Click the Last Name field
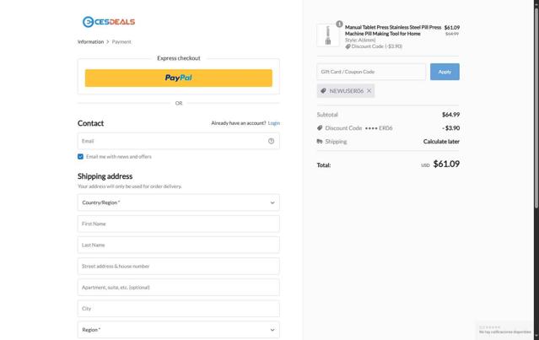The width and height of the screenshot is (539, 340). point(179,245)
